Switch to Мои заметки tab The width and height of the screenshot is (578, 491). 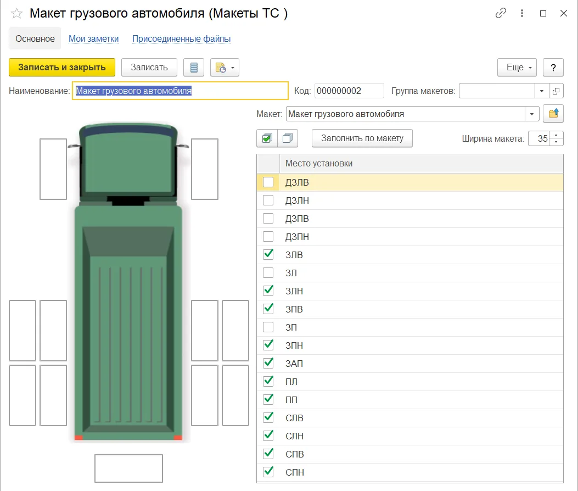click(x=94, y=39)
